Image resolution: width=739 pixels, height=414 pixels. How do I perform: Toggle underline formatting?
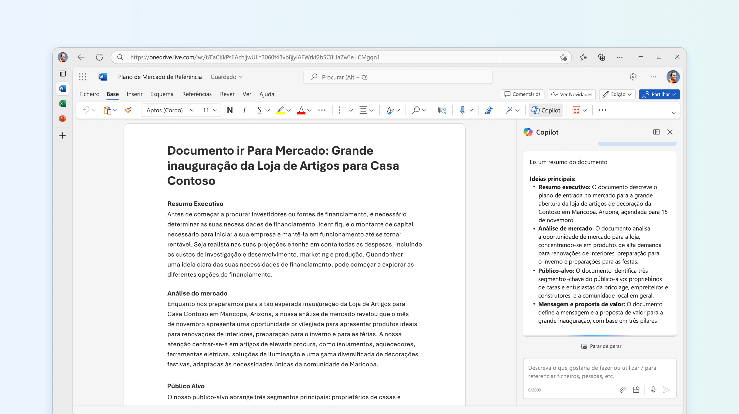259,110
